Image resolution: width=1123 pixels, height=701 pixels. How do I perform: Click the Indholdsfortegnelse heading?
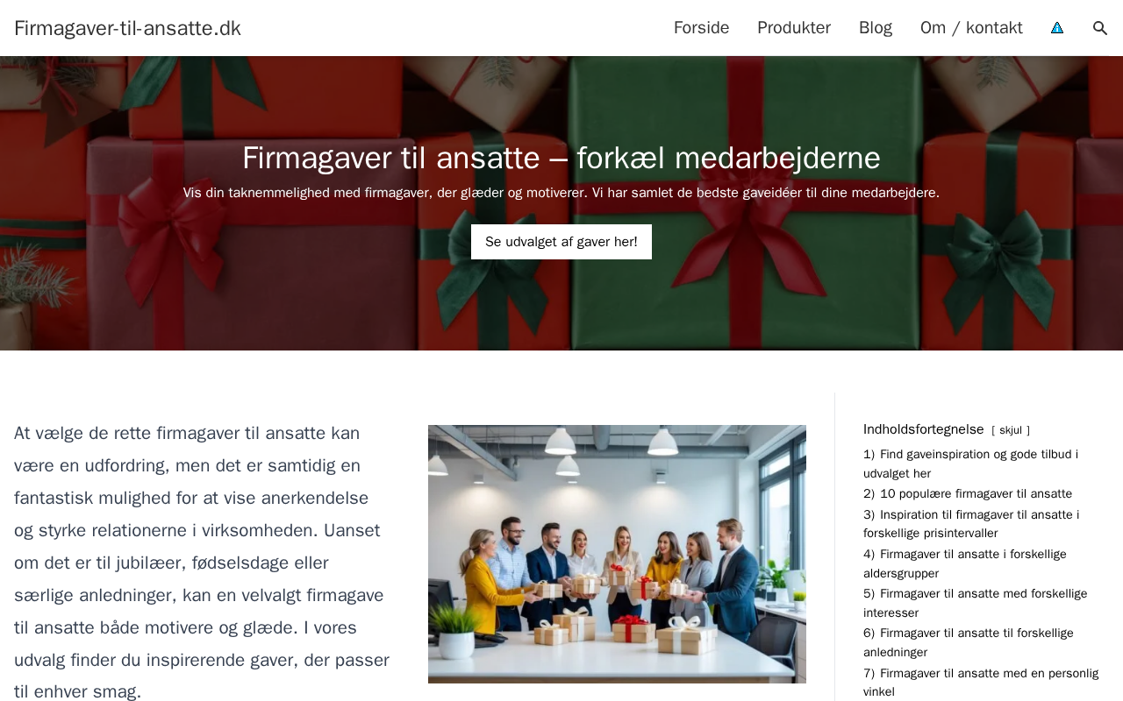coord(924,429)
